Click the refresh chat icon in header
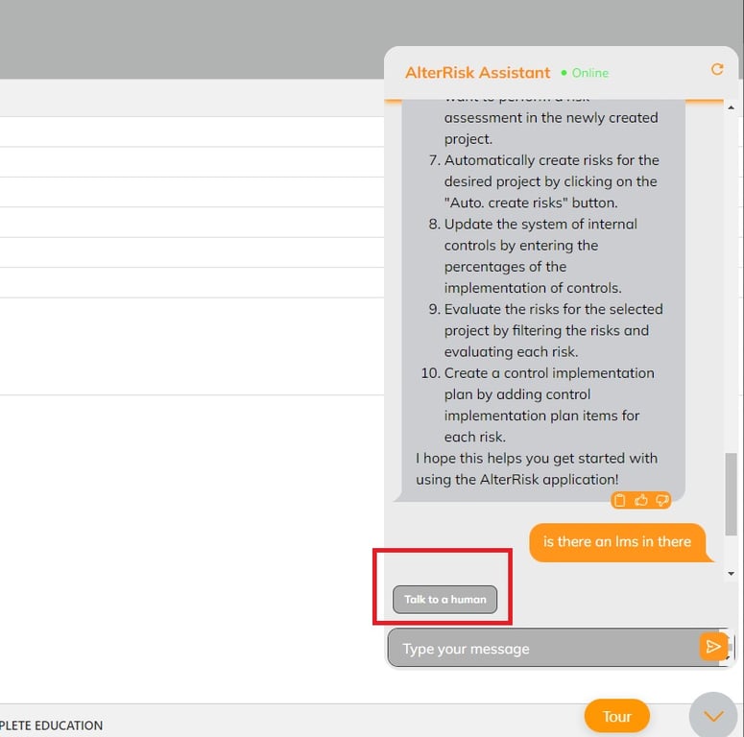The width and height of the screenshot is (744, 737). pyautogui.click(x=717, y=70)
